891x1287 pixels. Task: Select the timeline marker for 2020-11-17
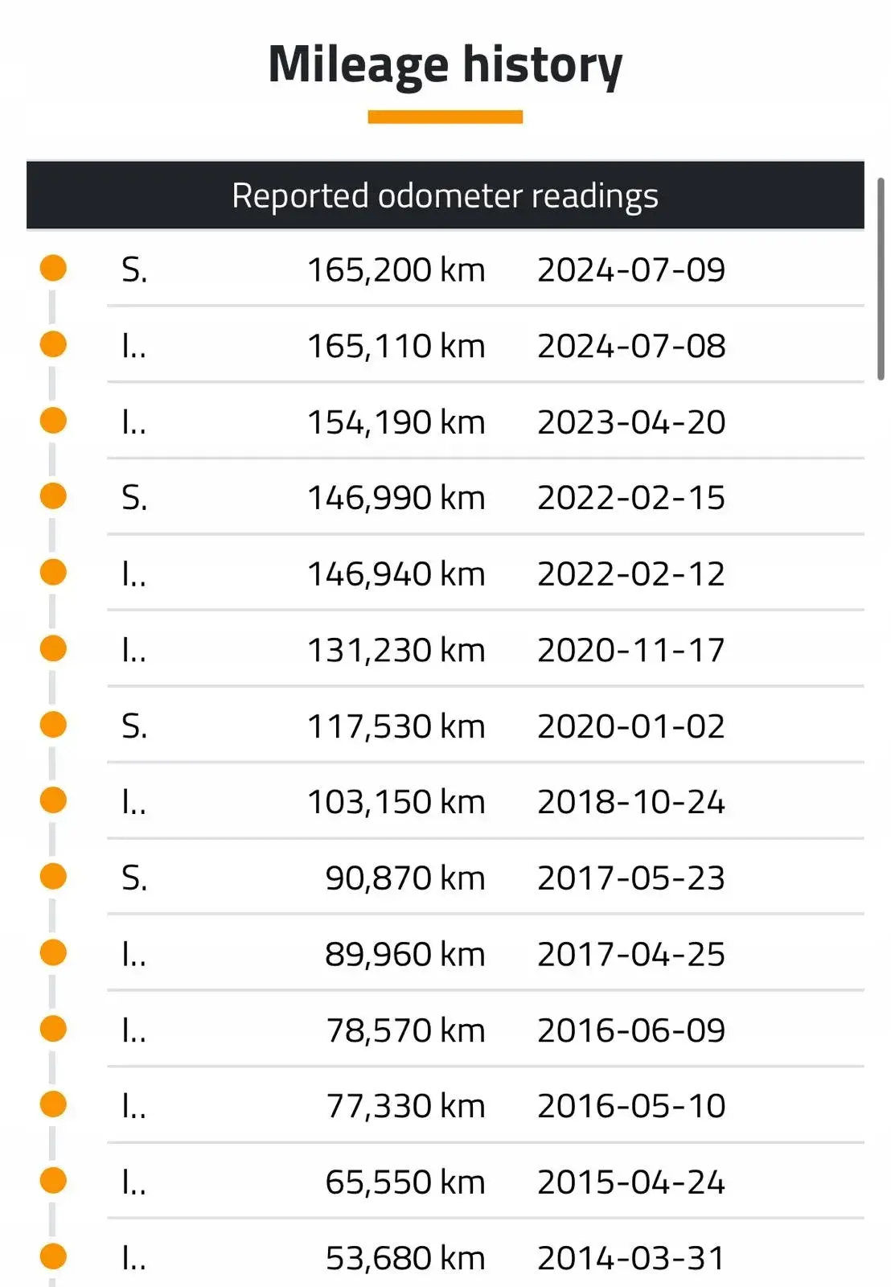point(53,648)
